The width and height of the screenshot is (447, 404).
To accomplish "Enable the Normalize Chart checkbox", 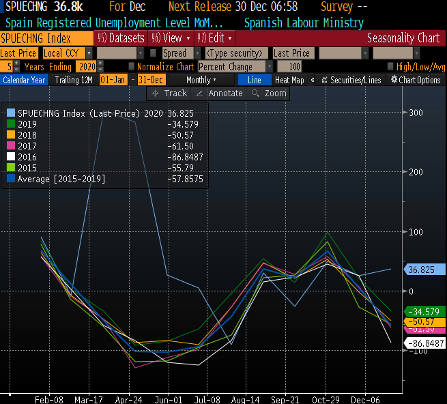I will (x=132, y=67).
